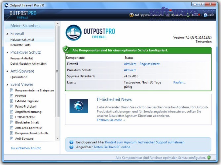Click the Hilfe question mark icon
221x165 pixels.
coord(205,15)
